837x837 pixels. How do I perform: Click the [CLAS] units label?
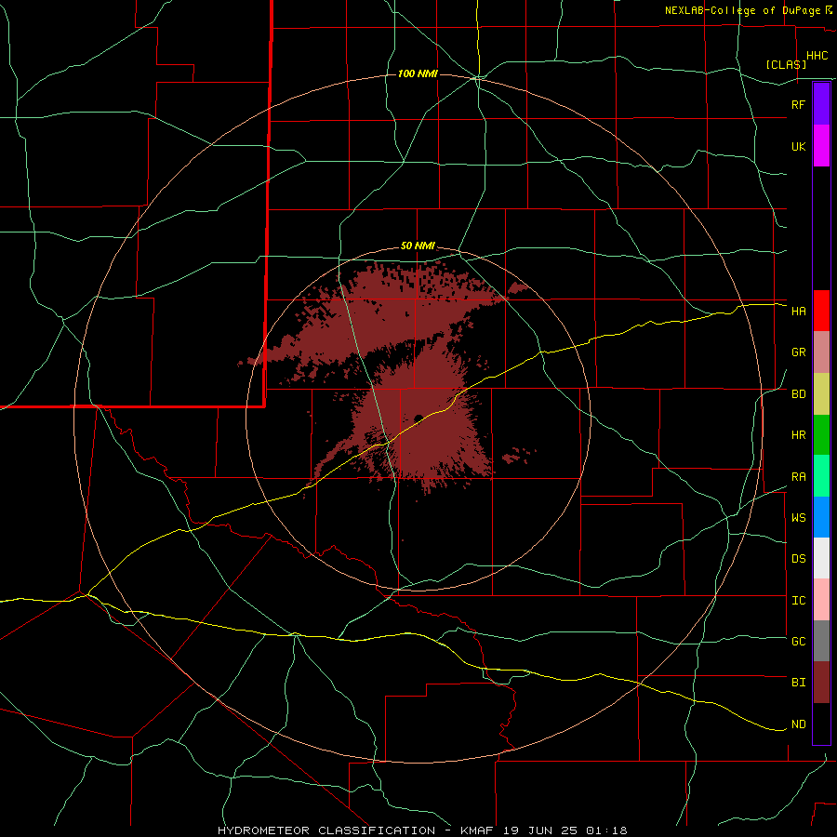coord(786,64)
